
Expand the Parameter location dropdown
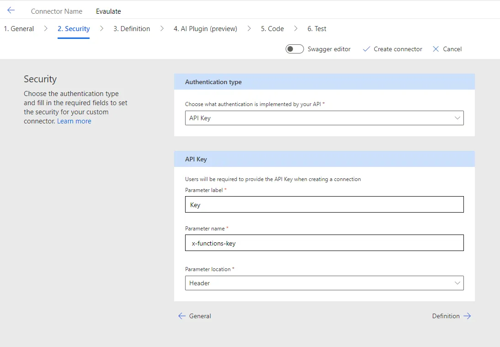pyautogui.click(x=324, y=283)
